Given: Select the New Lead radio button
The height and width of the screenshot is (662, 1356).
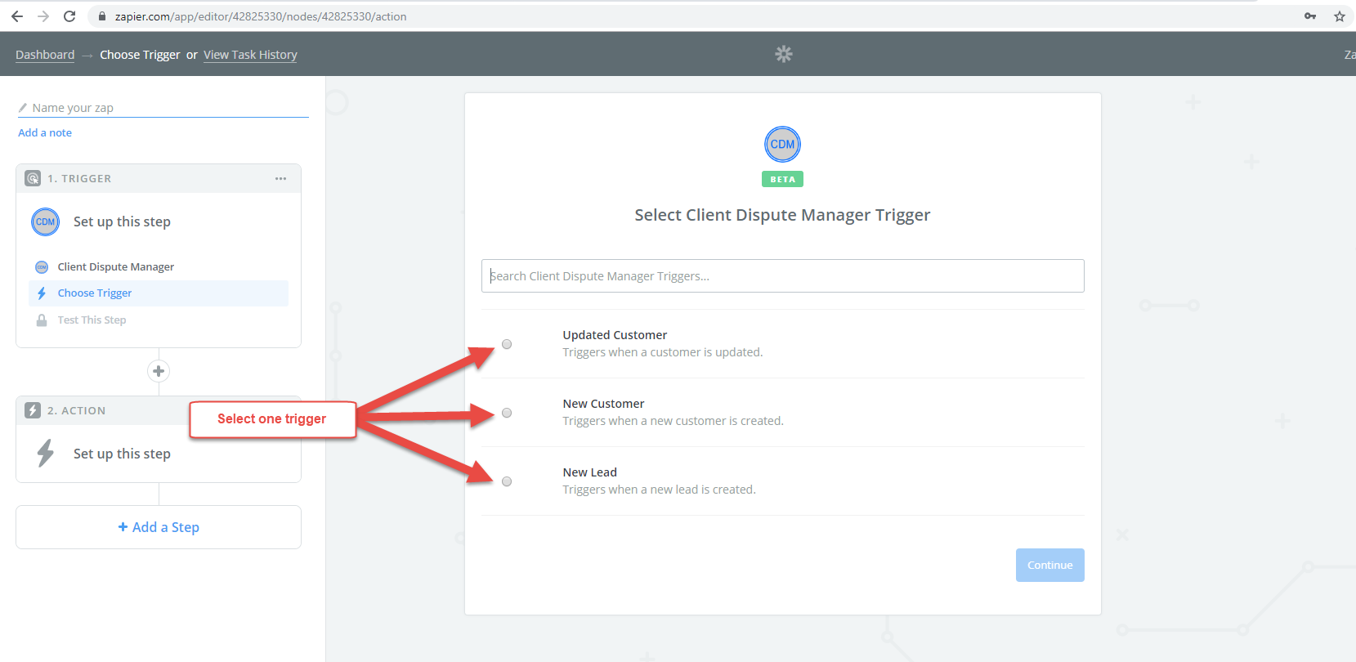Looking at the screenshot, I should point(507,481).
